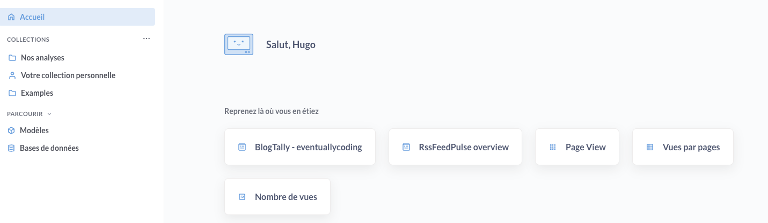Collapse the Parcourir section chevron
Viewport: 768px width, 223px height.
50,114
